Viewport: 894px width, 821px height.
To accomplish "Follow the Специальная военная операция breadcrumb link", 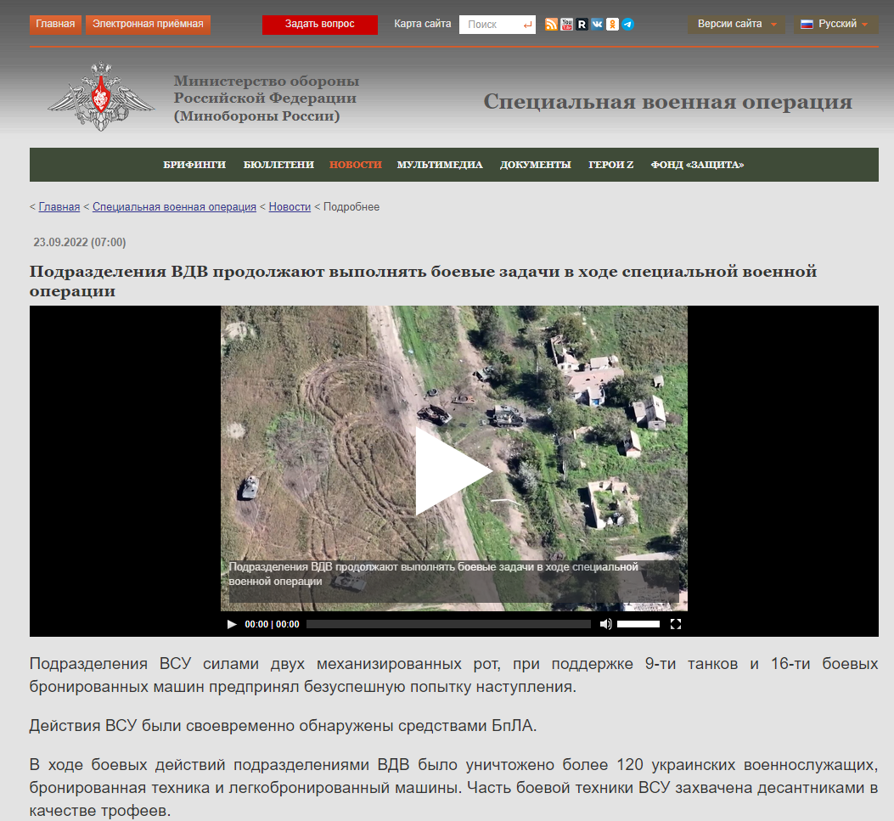I will click(174, 207).
